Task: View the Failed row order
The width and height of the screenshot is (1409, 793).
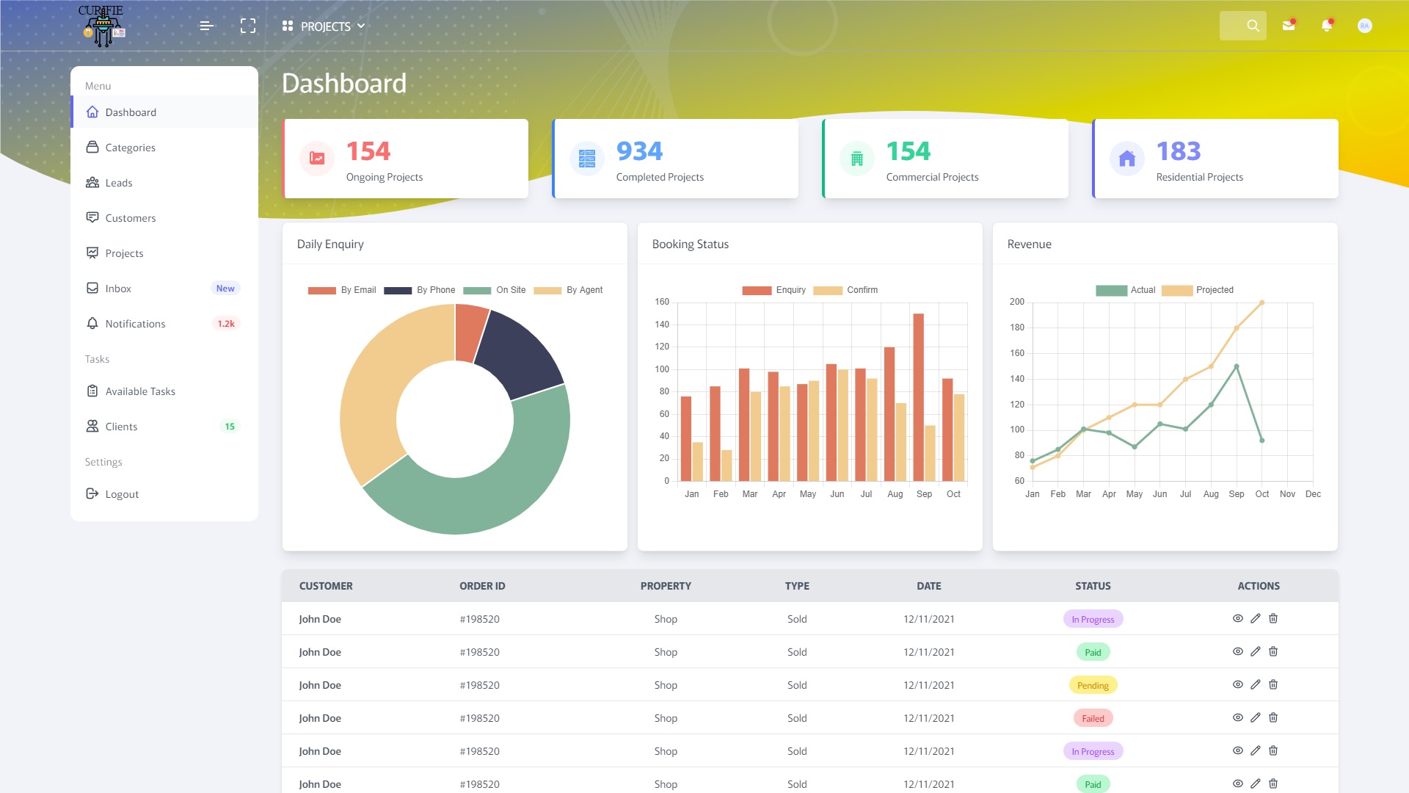Action: (x=1238, y=717)
